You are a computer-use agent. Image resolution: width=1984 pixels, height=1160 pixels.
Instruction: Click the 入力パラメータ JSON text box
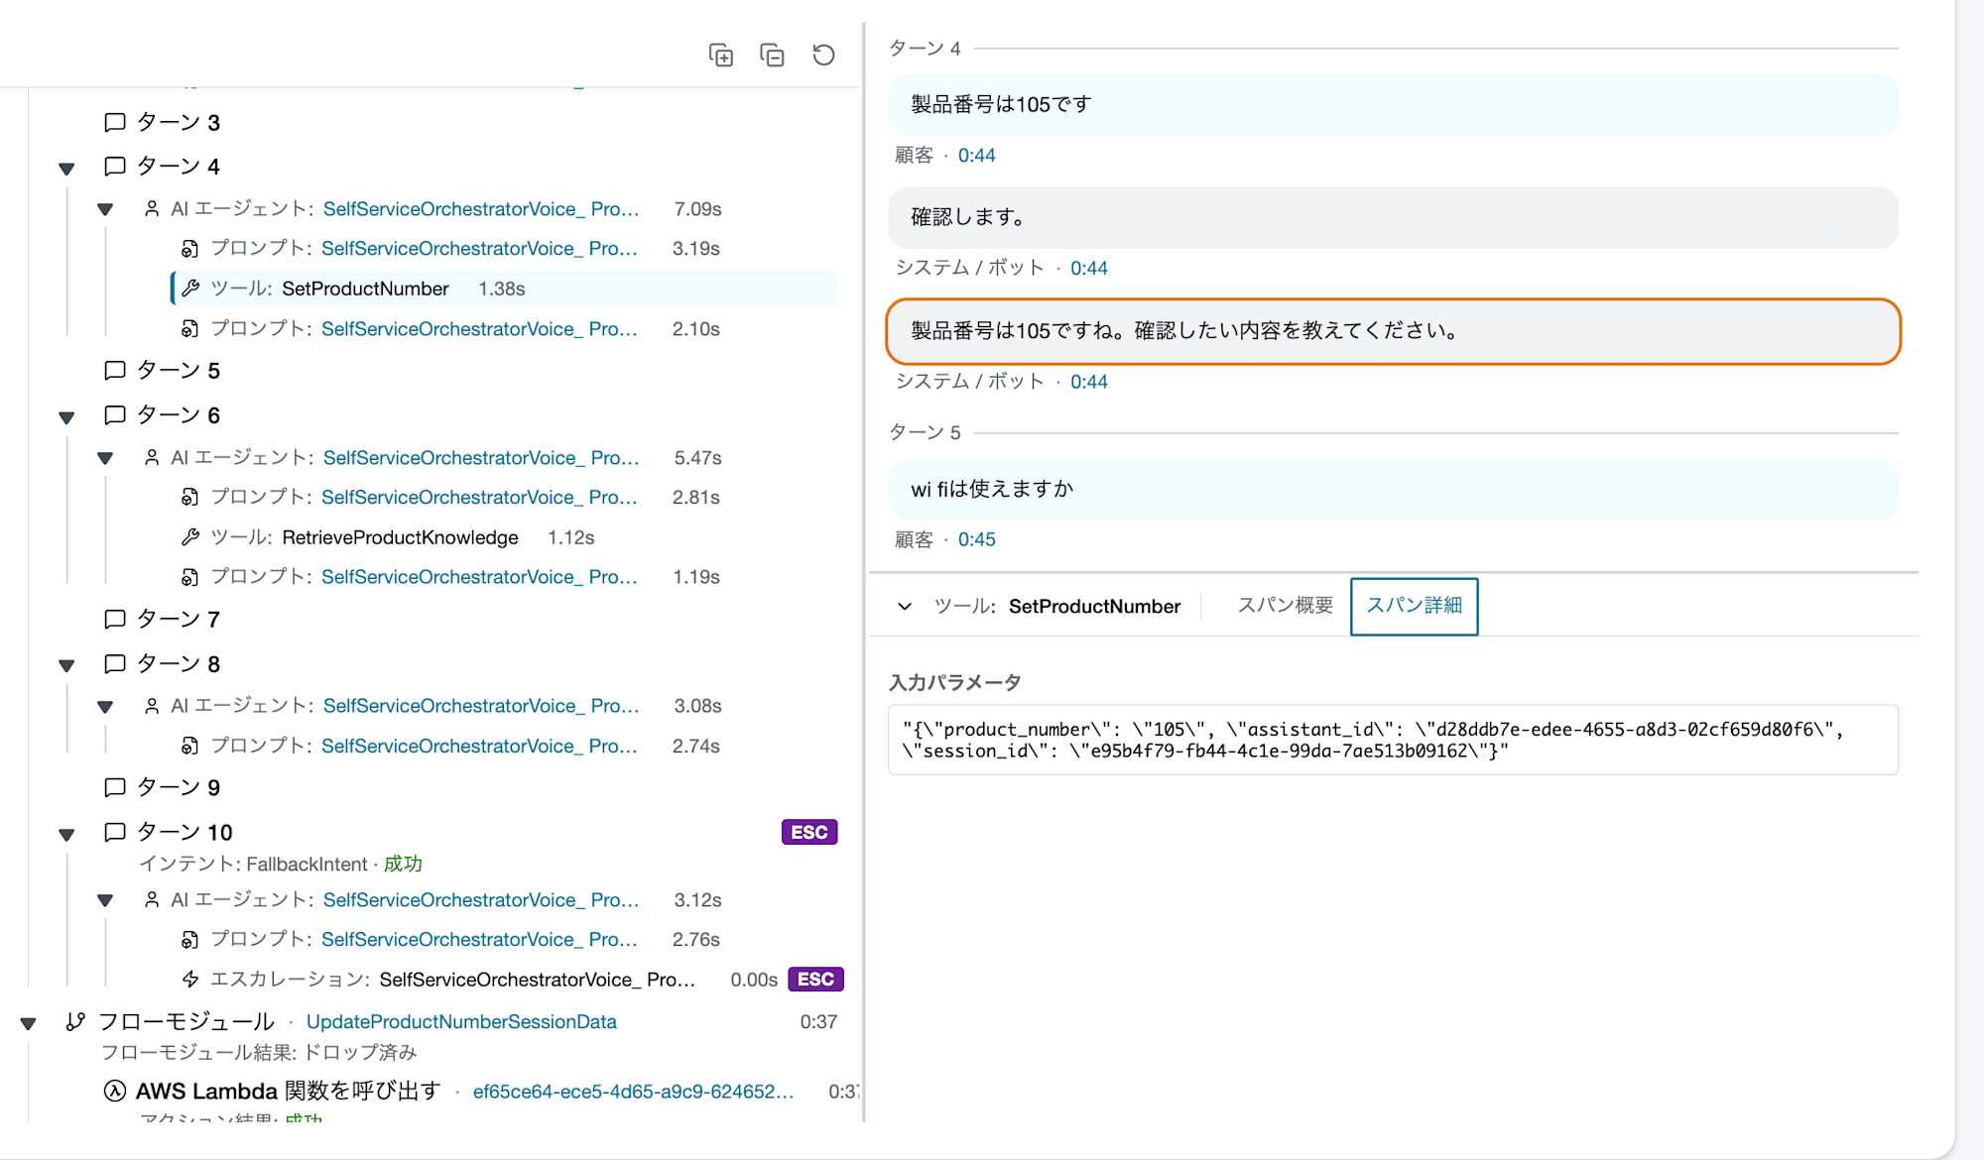pyautogui.click(x=1393, y=740)
